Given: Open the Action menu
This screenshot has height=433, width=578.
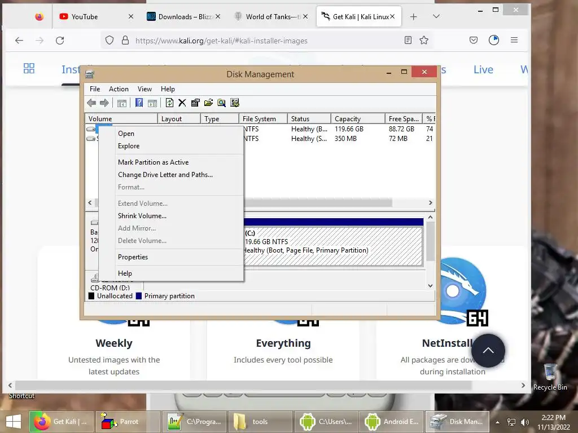Looking at the screenshot, I should [x=119, y=89].
